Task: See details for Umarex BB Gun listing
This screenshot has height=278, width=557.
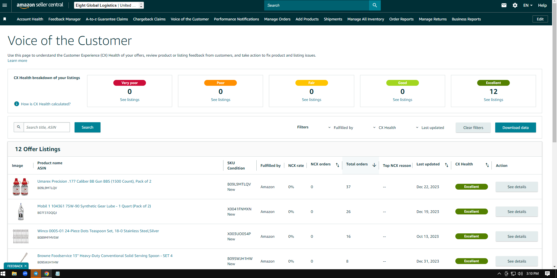Action: point(517,187)
